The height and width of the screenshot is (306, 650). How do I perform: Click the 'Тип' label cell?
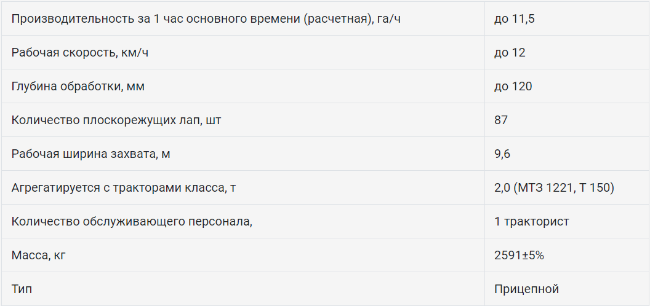(x=21, y=289)
